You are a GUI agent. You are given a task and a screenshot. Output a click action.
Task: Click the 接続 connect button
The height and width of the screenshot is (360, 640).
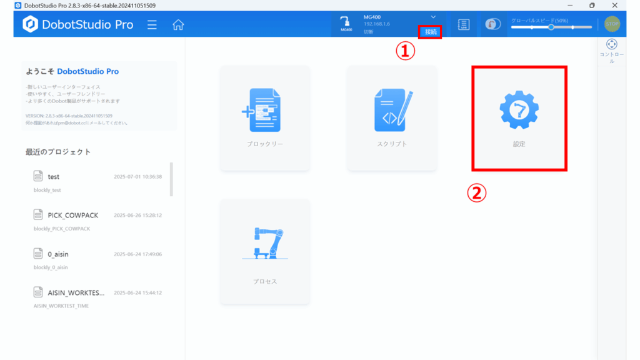[x=430, y=32]
